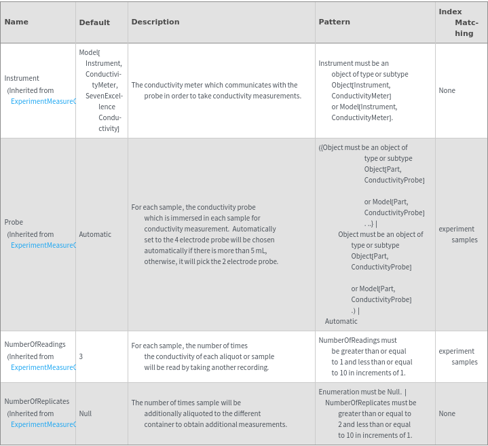Click the Automatic default value for Probe
The height and width of the screenshot is (446, 488).
(95, 234)
